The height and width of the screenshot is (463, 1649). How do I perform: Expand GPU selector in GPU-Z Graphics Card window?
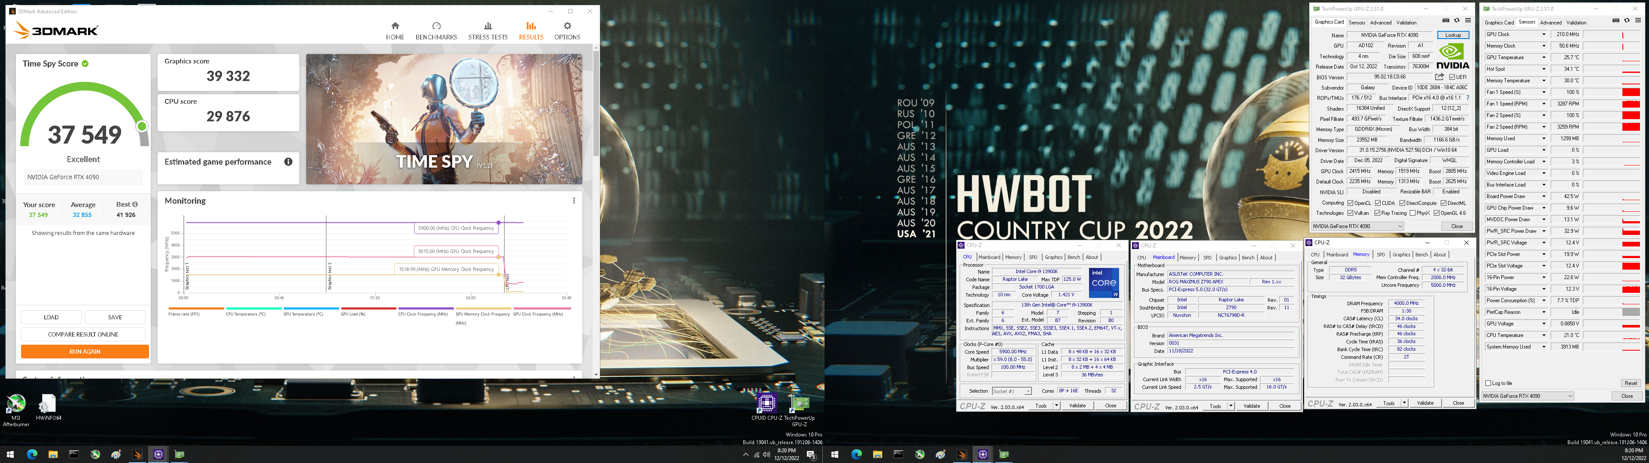pos(1400,226)
